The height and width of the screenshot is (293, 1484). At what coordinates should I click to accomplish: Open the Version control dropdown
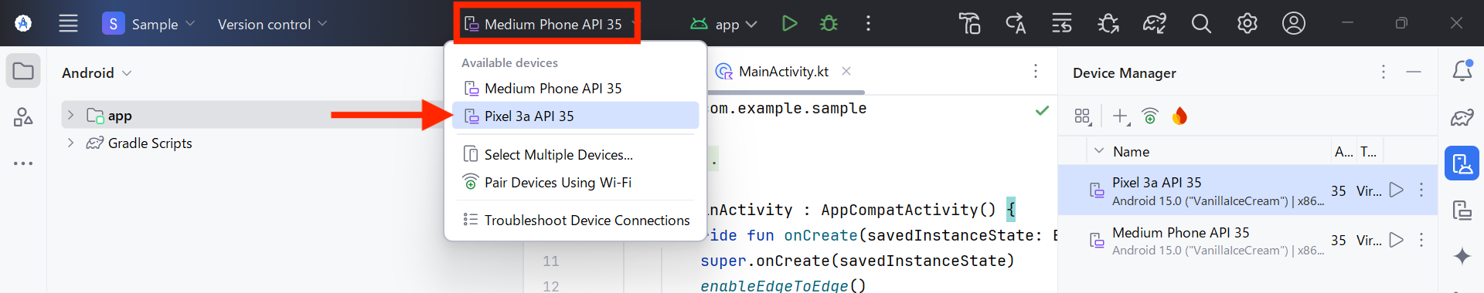[x=272, y=24]
